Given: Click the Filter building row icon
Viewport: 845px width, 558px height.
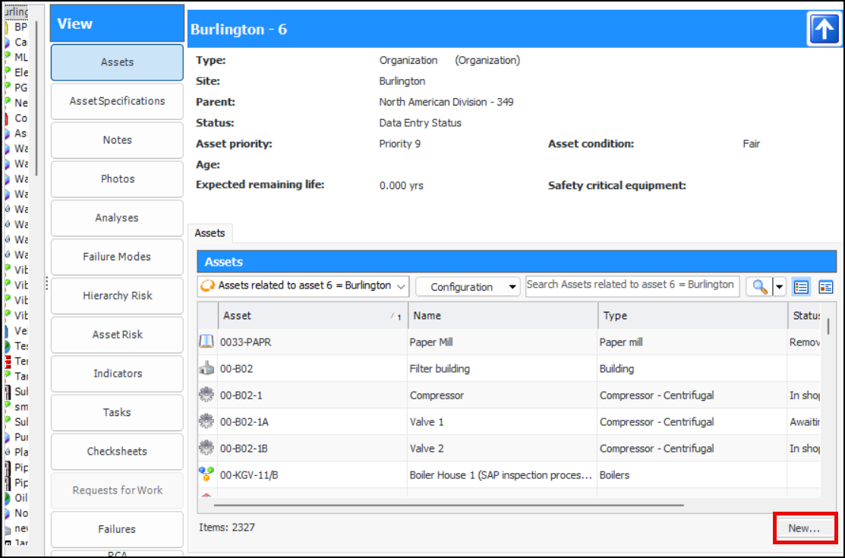Looking at the screenshot, I should coord(207,369).
